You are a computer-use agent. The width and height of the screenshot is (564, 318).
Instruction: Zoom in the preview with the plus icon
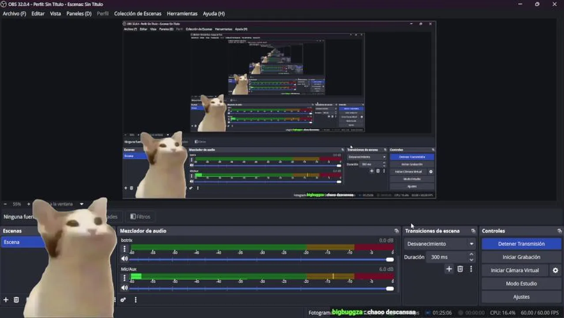(x=29, y=204)
